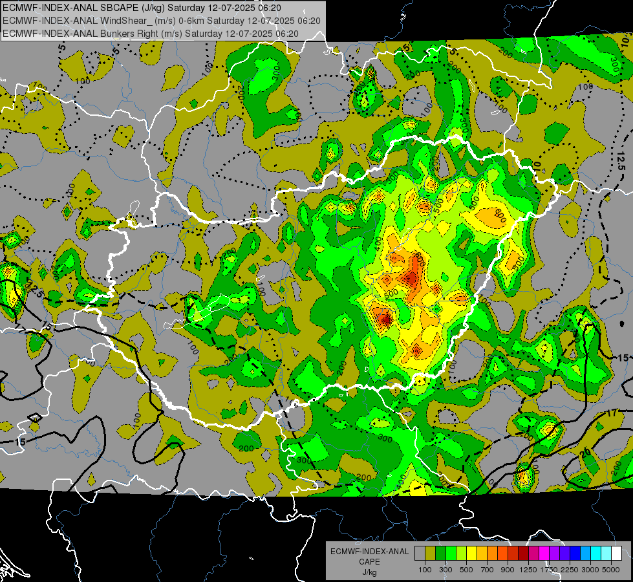
Task: Click the contour label 20 on the map
Action: click(585, 453)
